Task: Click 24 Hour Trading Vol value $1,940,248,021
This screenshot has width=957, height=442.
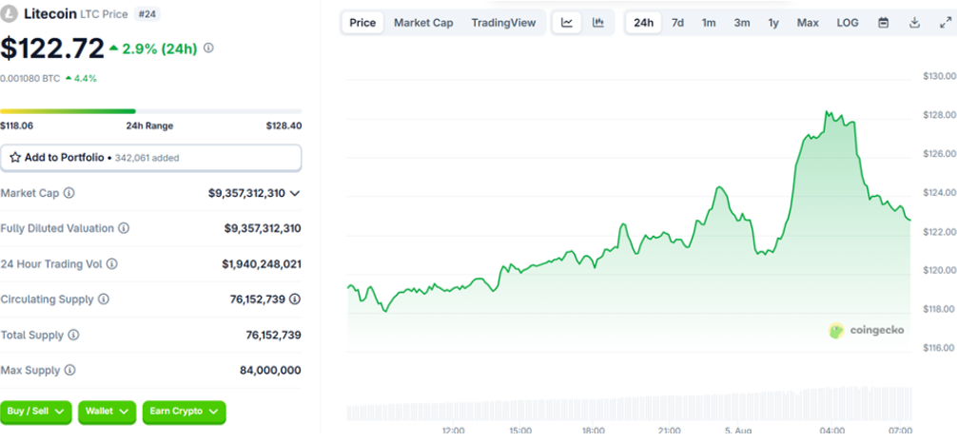Action: (262, 264)
